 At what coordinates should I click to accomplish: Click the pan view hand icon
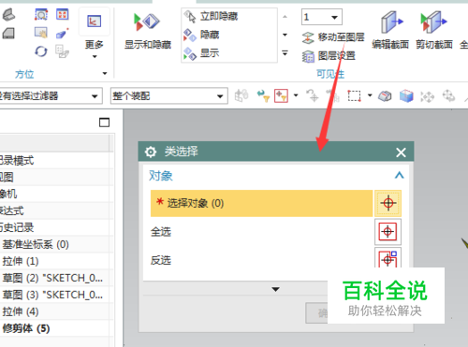point(41,33)
